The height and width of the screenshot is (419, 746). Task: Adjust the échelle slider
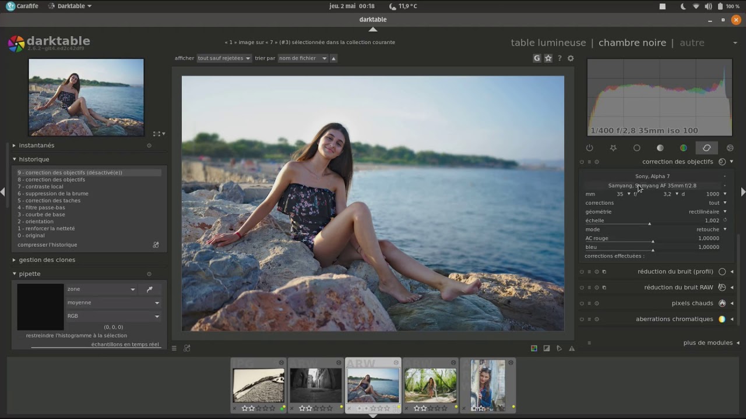point(653,221)
